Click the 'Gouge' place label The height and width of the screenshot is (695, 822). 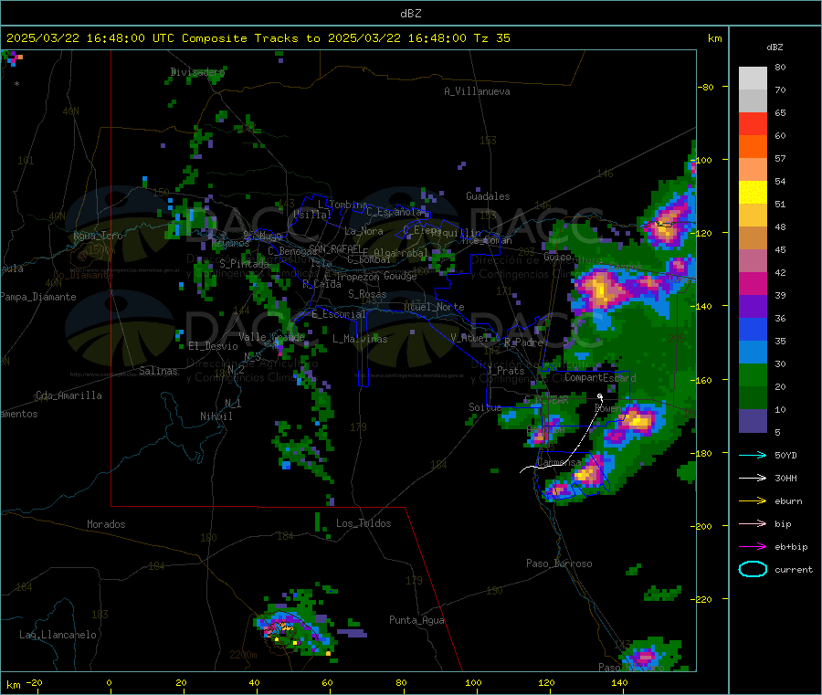coord(400,276)
